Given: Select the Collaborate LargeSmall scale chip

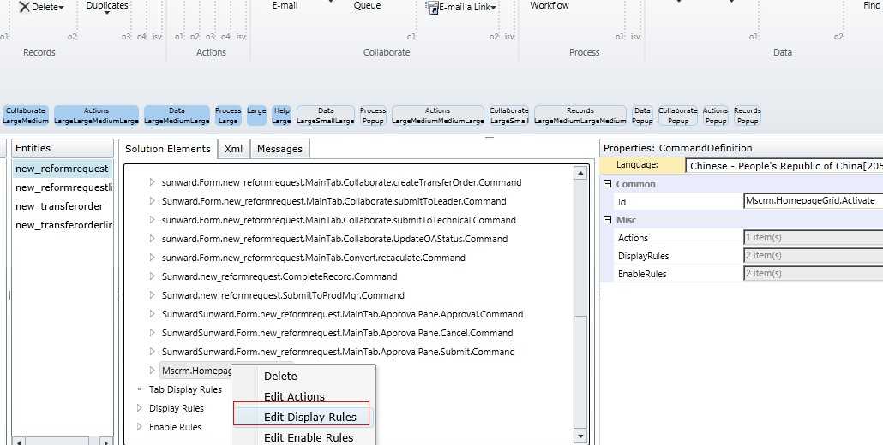Looking at the screenshot, I should point(509,116).
